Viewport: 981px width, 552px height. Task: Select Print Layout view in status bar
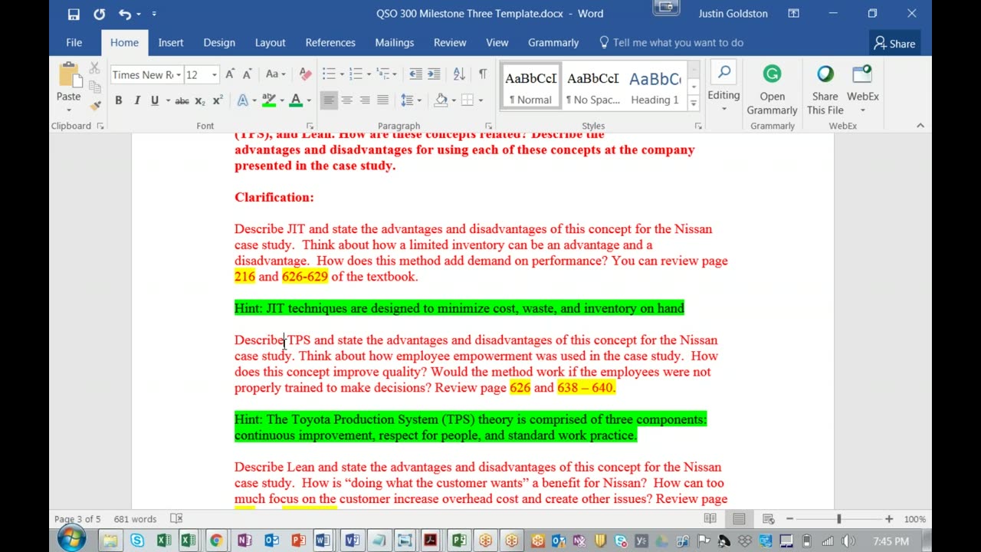739,519
